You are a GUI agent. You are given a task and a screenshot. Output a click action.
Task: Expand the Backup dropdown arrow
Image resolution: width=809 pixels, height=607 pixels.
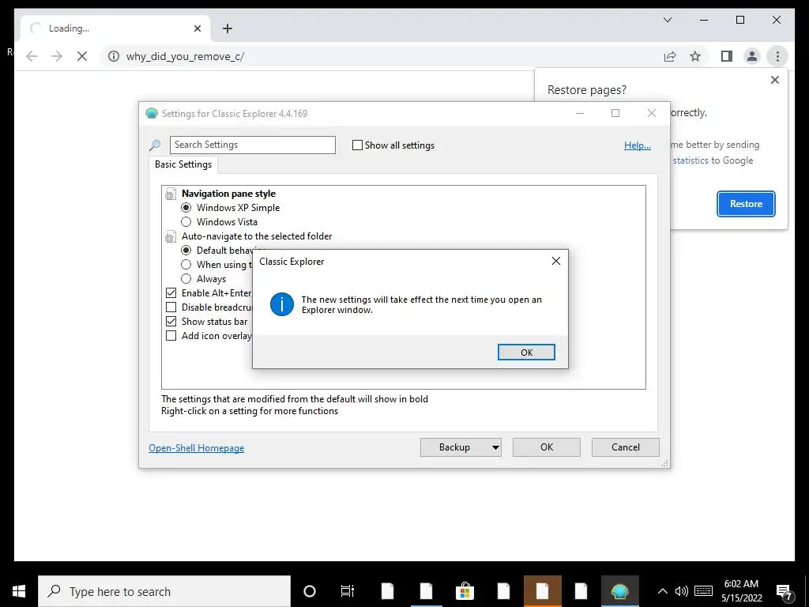point(495,447)
